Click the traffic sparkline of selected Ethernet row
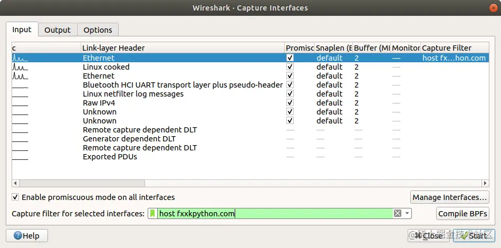Viewport: 501px width, 248px height. coord(20,58)
